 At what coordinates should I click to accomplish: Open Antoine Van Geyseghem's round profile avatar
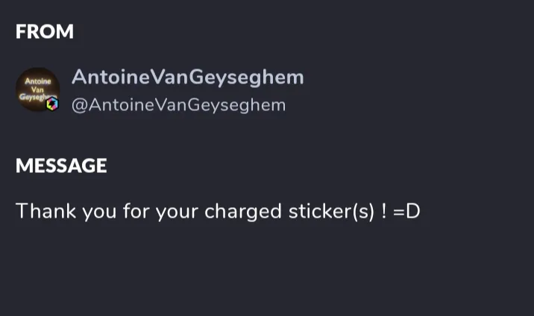coord(37,90)
